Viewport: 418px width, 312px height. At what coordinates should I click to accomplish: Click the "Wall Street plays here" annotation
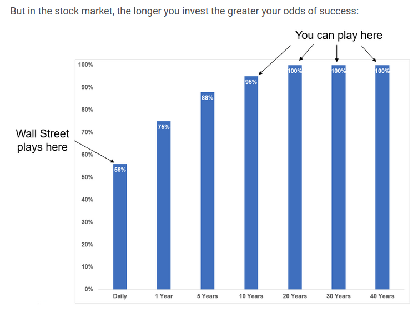43,140
